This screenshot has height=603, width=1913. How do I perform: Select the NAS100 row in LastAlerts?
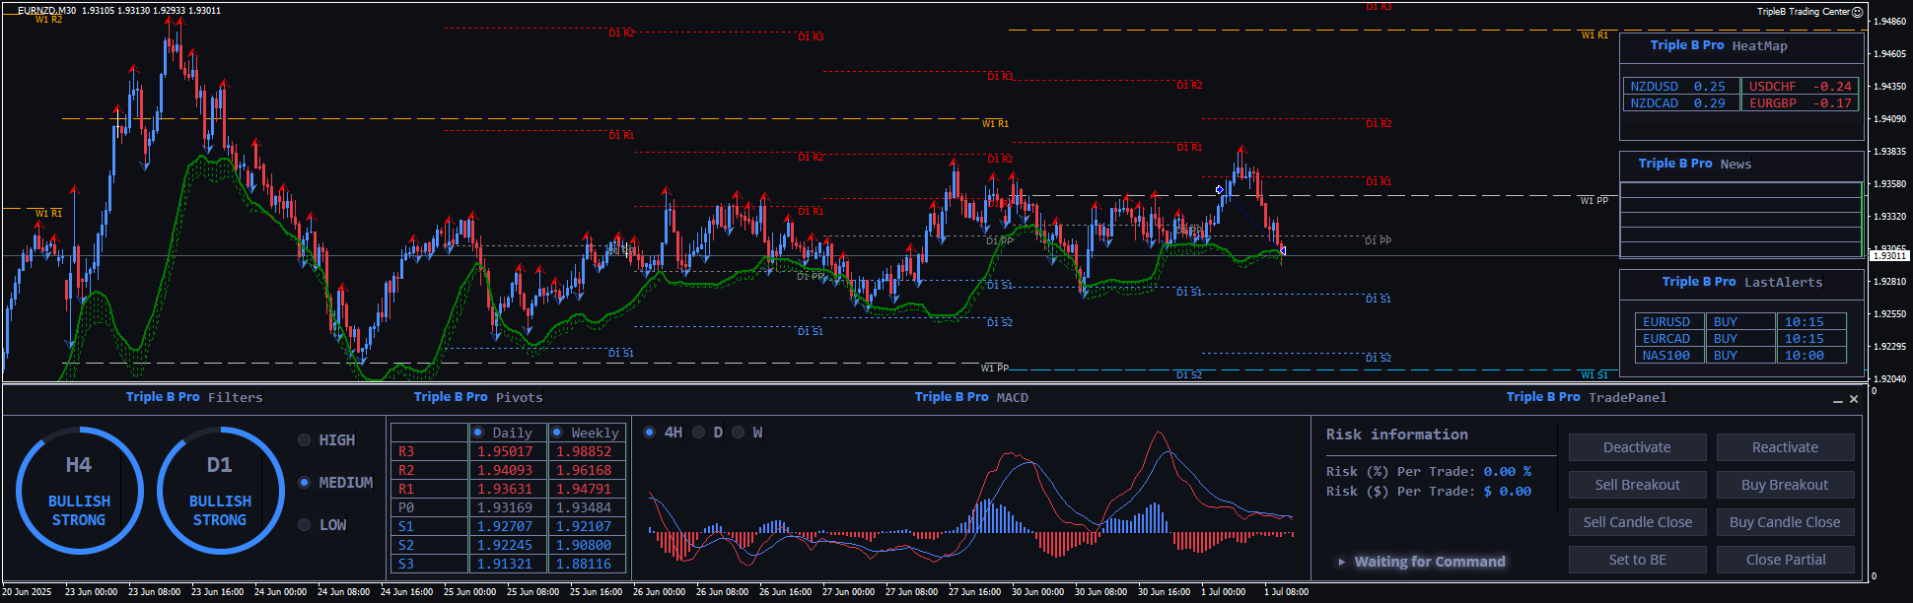tap(1666, 356)
